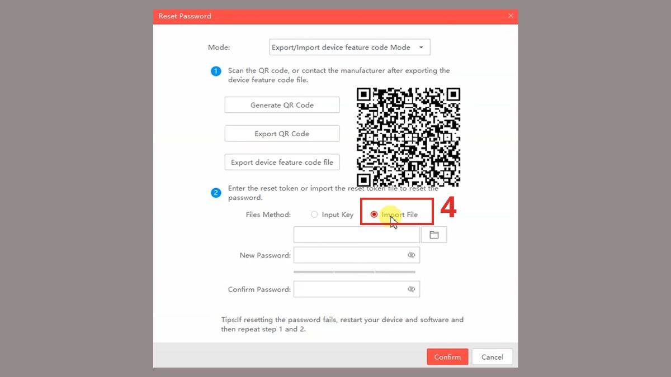Click the Export QR Code button

tap(282, 133)
